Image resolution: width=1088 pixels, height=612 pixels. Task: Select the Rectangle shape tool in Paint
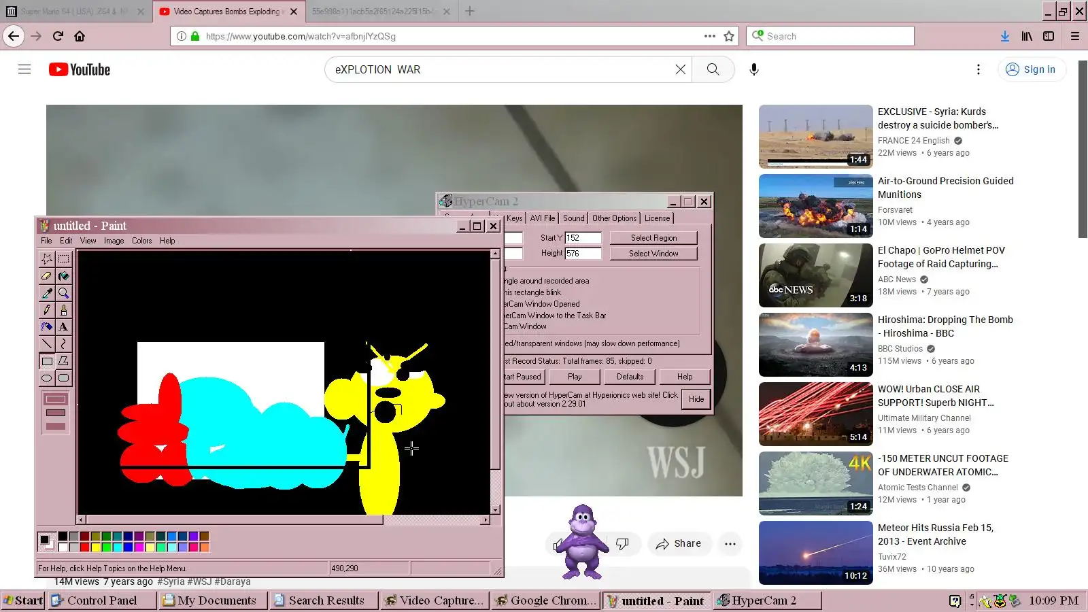tap(47, 361)
